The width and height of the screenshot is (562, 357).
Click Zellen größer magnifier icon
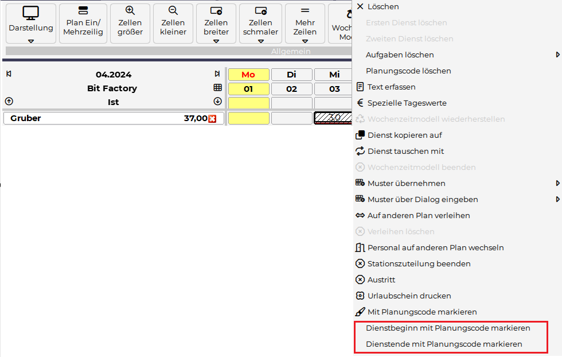(130, 11)
